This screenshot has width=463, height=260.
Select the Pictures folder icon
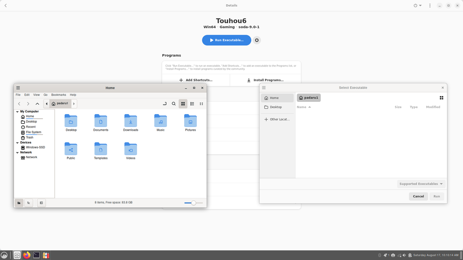190,123
